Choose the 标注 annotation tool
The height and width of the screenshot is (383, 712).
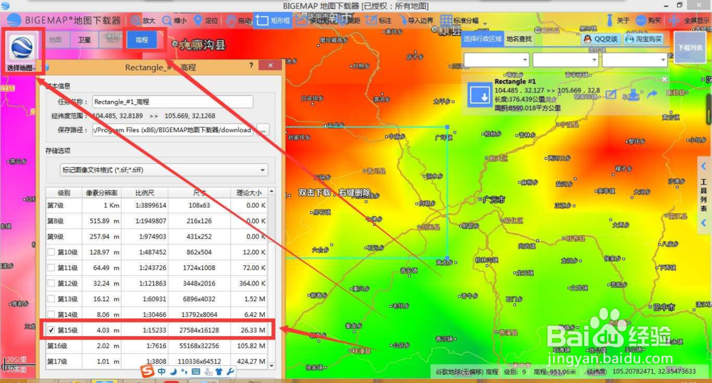[x=378, y=21]
